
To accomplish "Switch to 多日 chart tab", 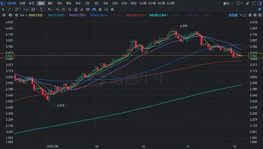I will (x=32, y=3).
